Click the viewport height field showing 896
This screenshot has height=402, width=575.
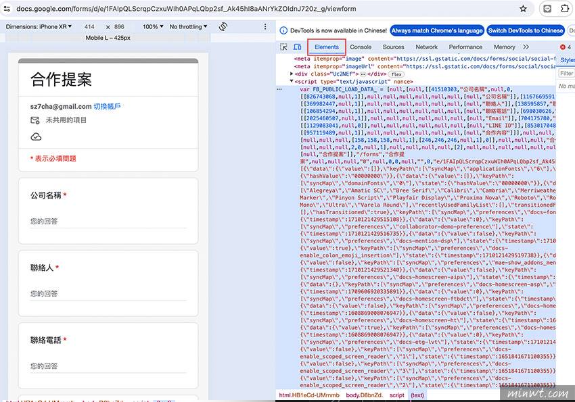pos(119,27)
